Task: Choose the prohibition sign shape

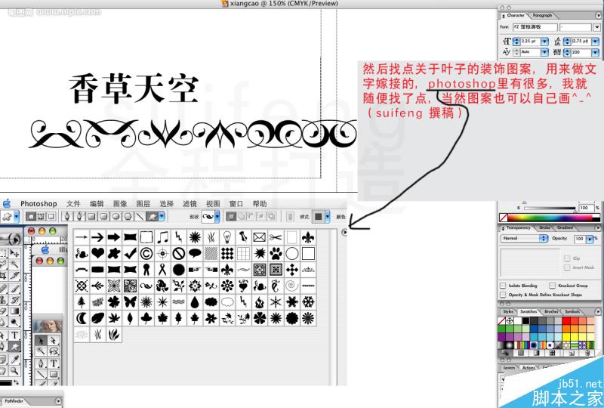Action: (x=179, y=253)
